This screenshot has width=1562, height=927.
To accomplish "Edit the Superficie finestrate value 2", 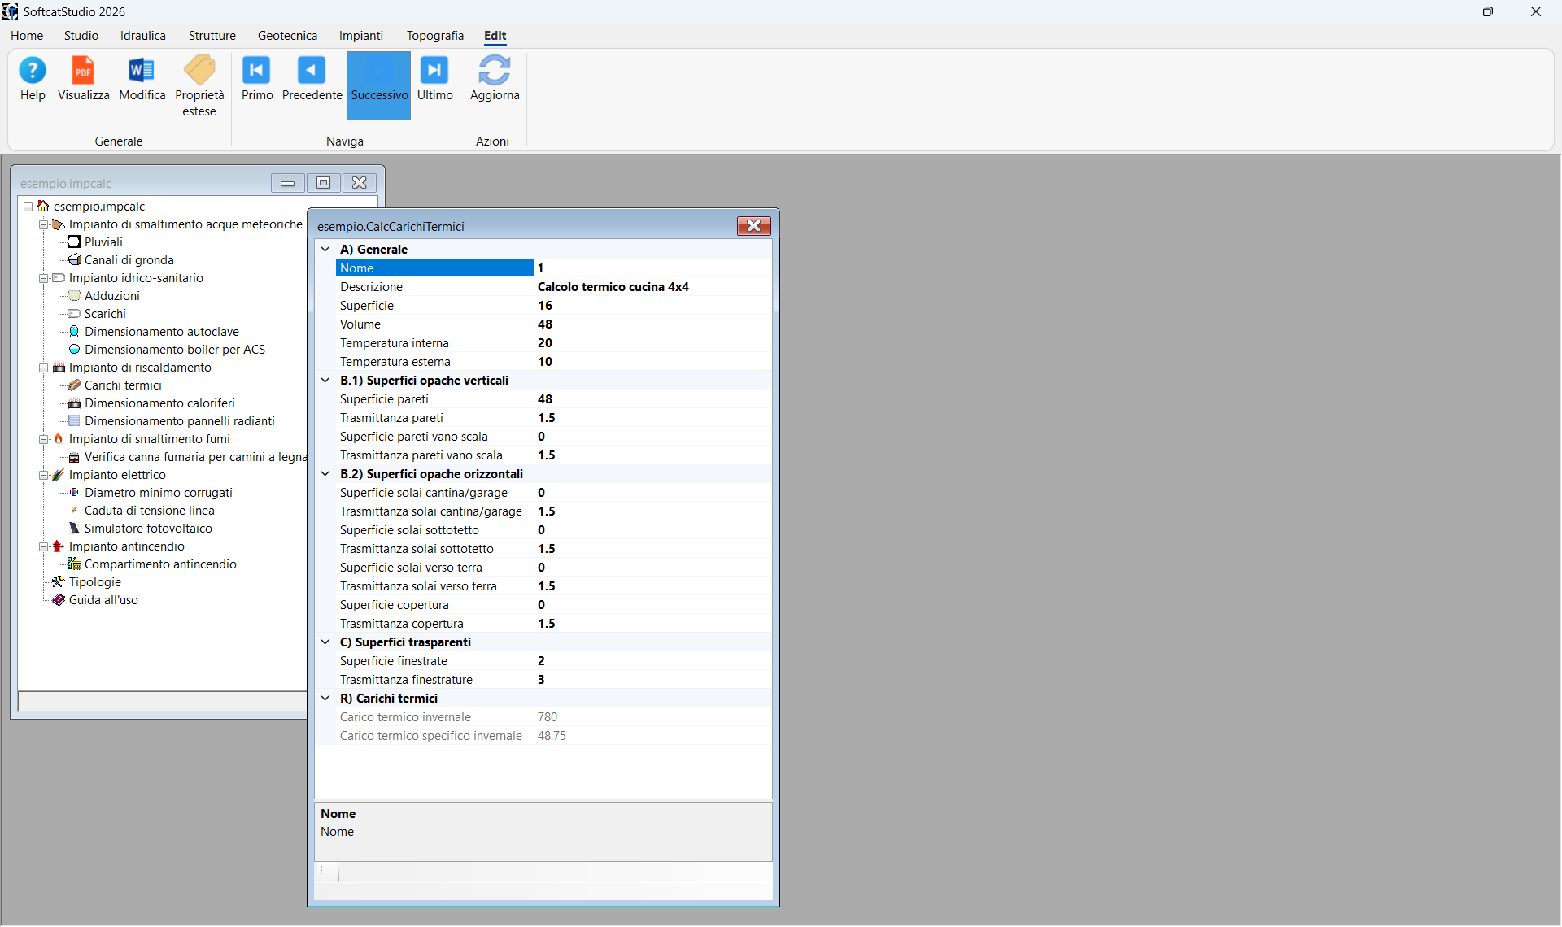I will 652,661.
